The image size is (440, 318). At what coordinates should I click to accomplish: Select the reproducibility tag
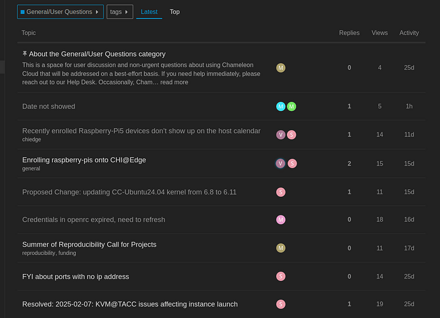pos(39,253)
